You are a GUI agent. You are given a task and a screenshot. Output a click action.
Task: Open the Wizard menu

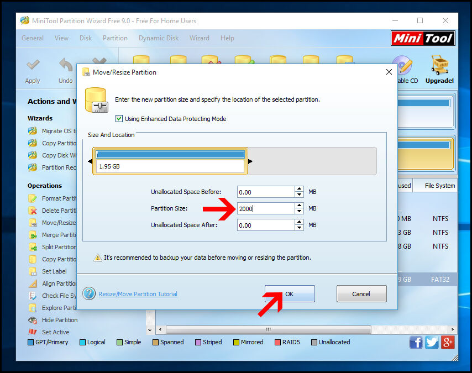click(200, 38)
